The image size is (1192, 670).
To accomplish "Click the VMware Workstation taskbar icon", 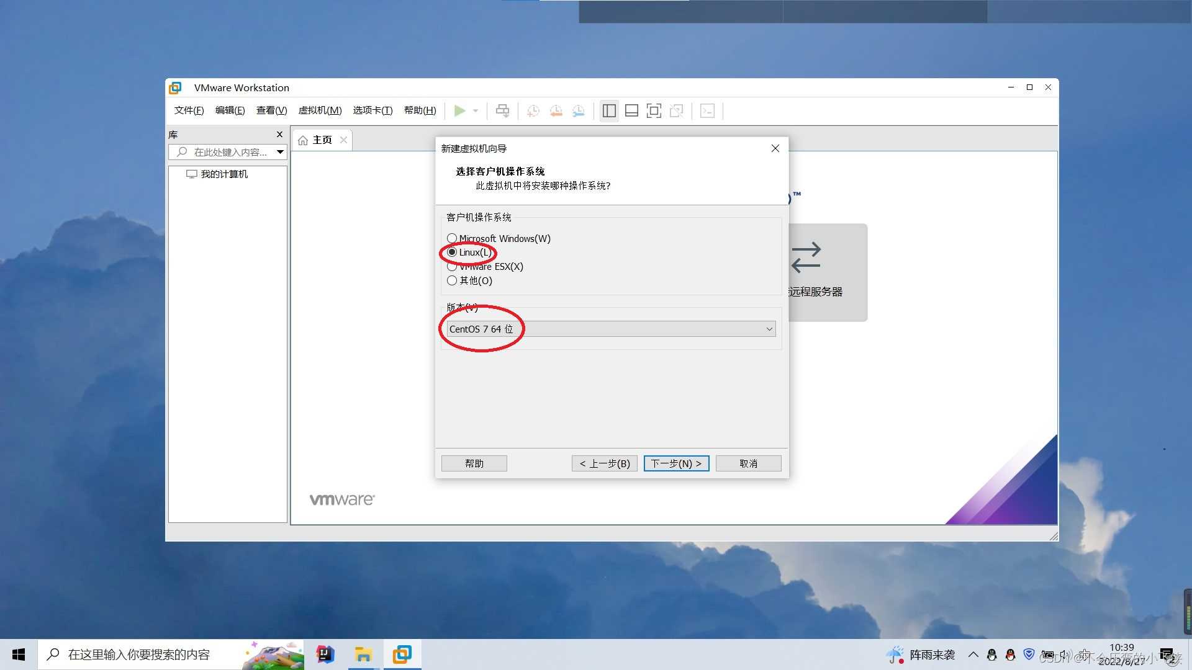I will 402,654.
